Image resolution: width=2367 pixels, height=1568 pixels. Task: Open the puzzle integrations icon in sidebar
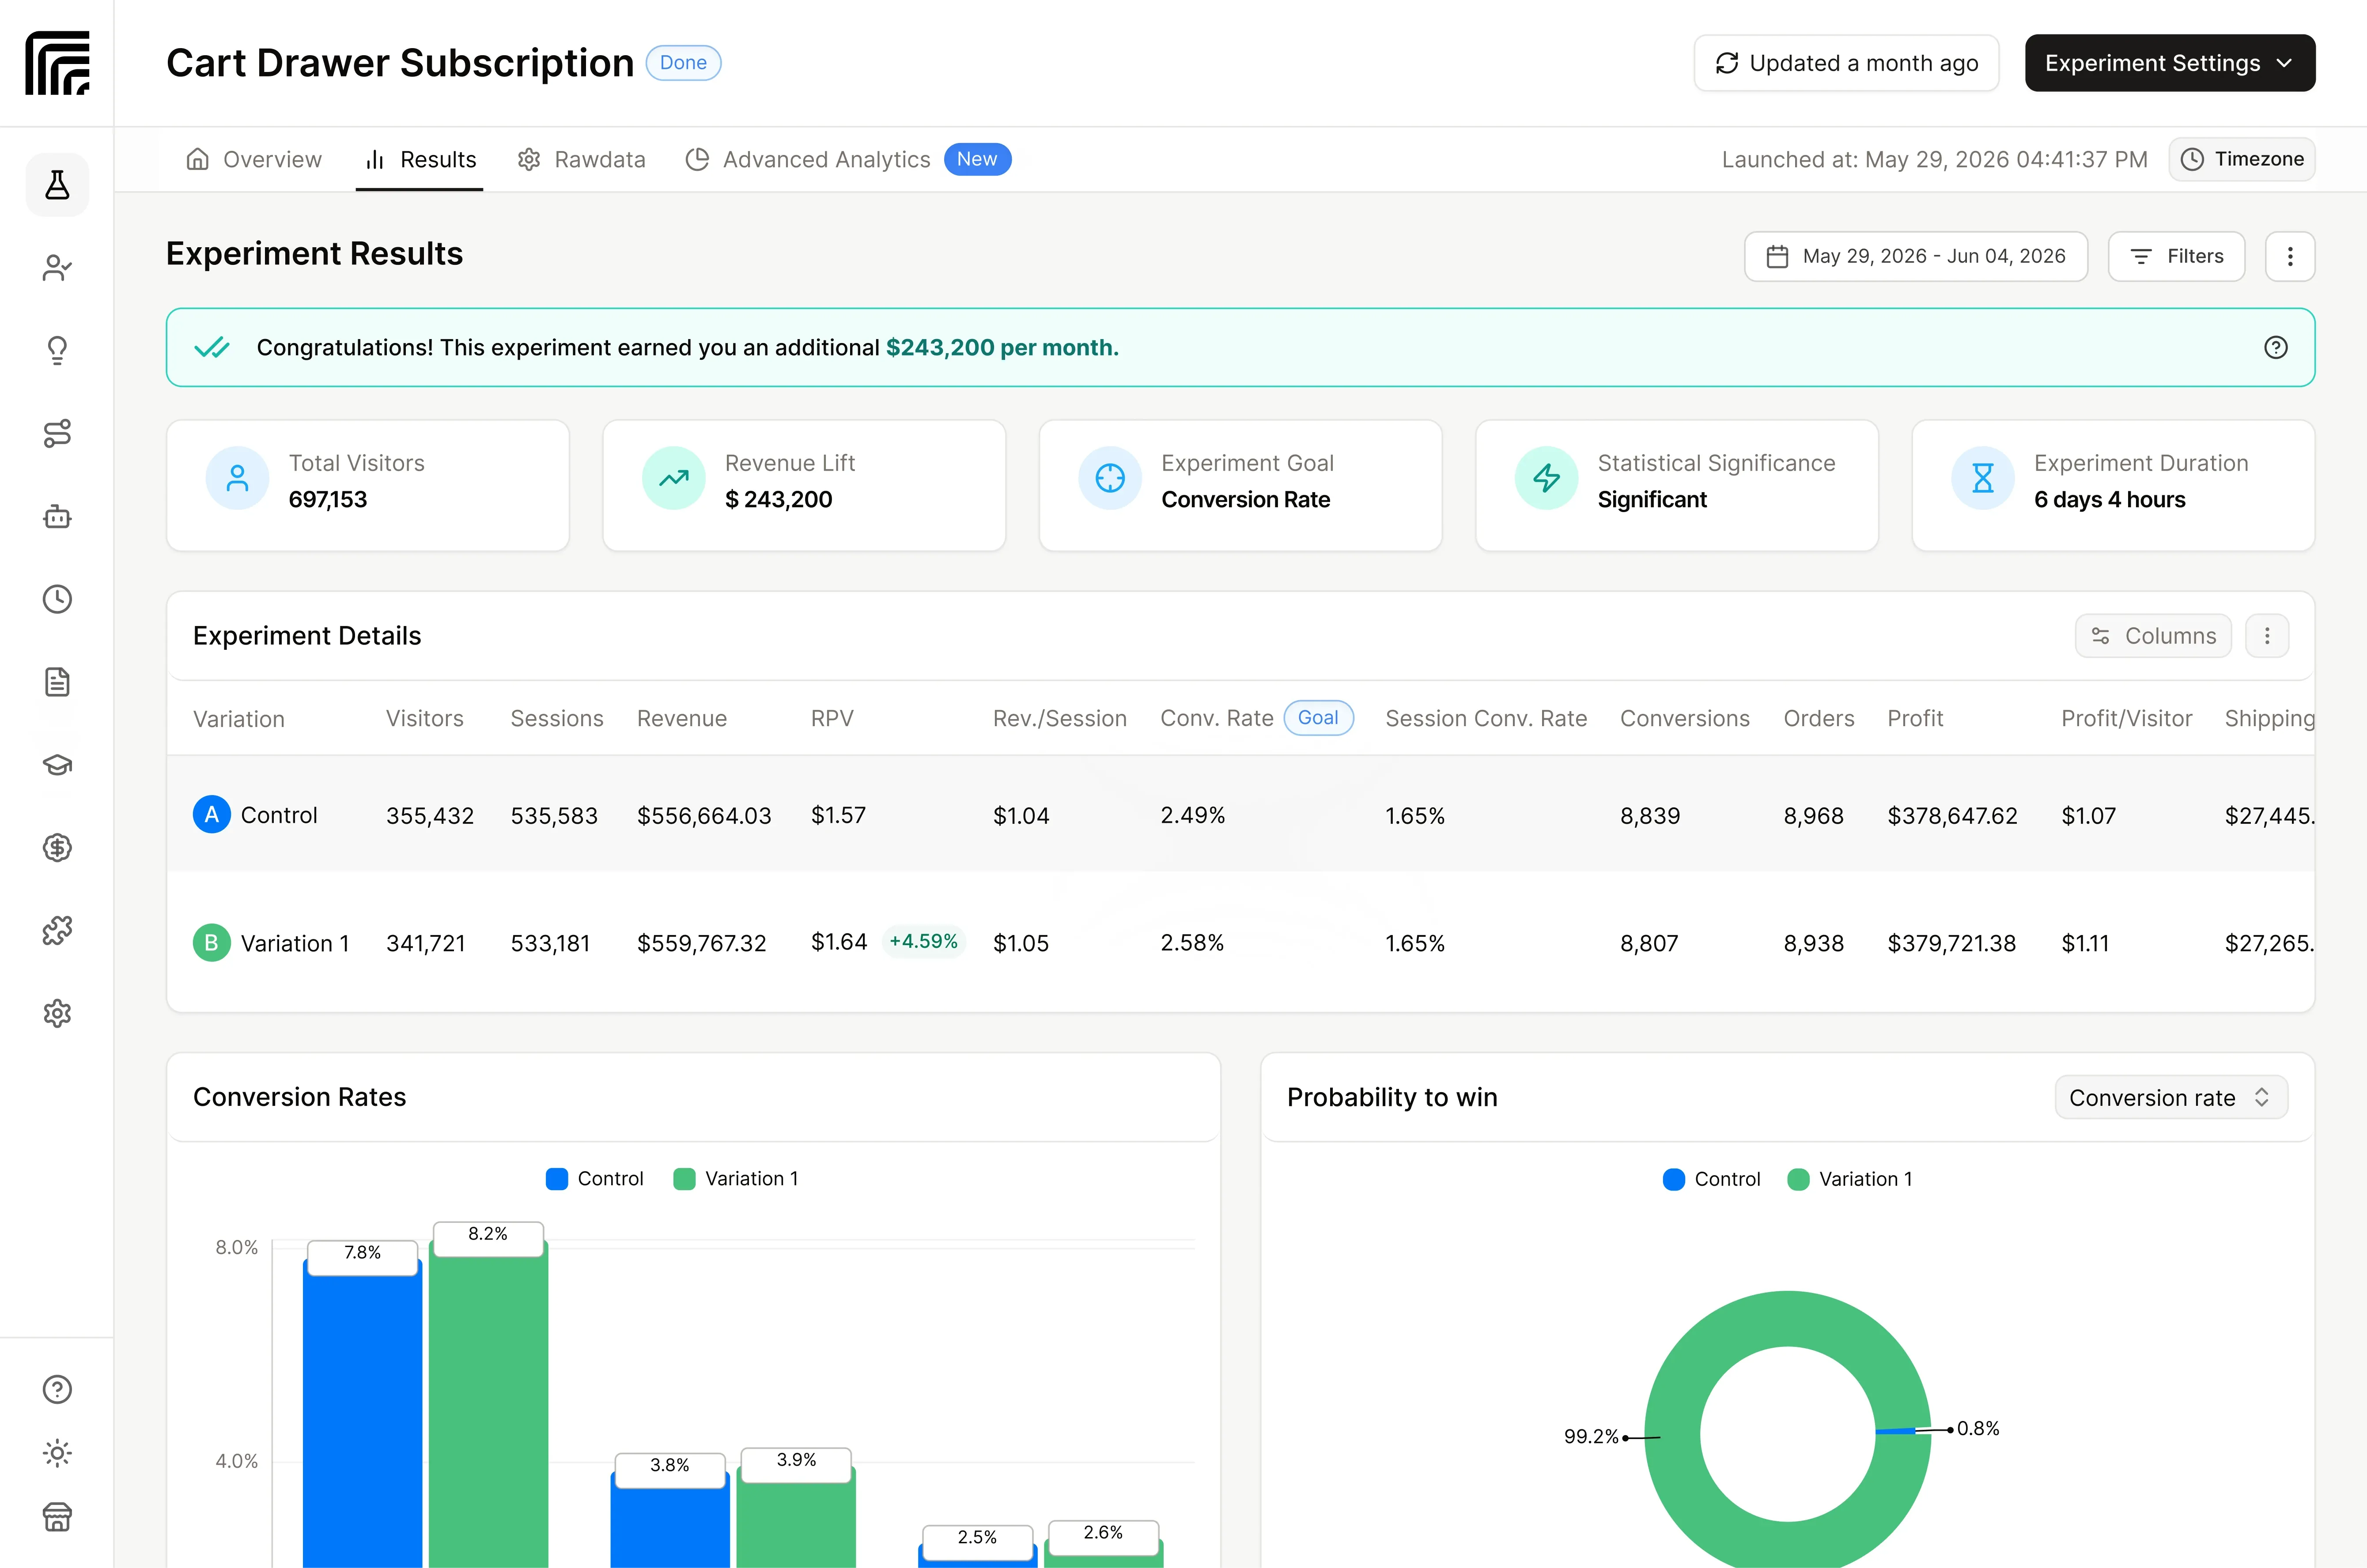[57, 931]
